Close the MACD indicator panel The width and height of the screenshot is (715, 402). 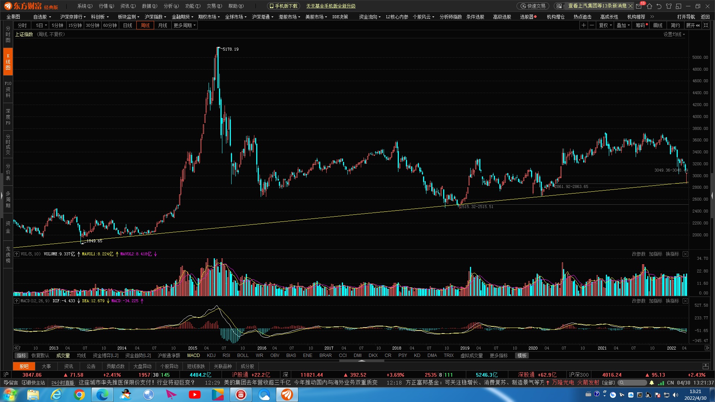coord(685,301)
